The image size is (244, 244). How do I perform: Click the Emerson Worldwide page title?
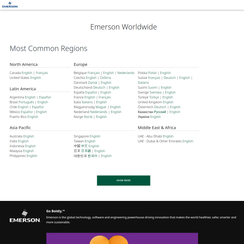click(x=124, y=27)
